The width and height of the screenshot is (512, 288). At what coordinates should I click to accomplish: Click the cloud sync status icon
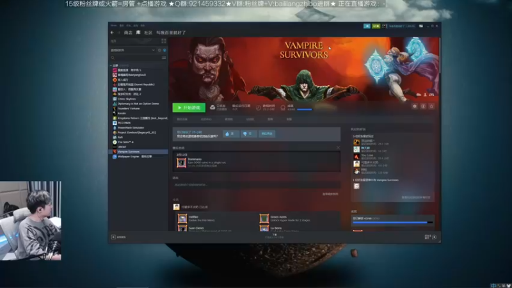[x=212, y=107]
